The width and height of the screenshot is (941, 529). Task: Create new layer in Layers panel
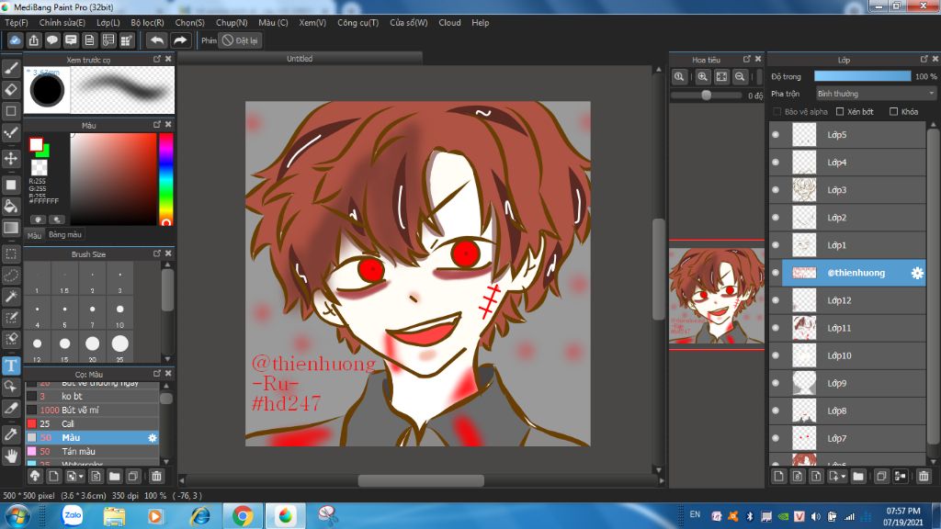pyautogui.click(x=779, y=477)
